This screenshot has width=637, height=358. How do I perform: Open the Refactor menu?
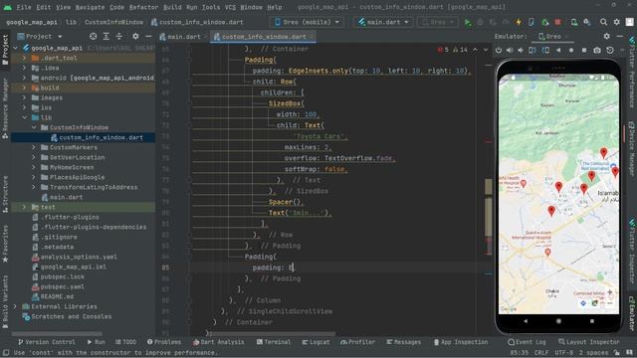point(143,7)
